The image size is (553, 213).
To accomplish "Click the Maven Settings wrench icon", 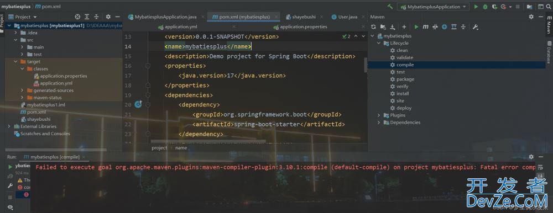I will click(476, 26).
